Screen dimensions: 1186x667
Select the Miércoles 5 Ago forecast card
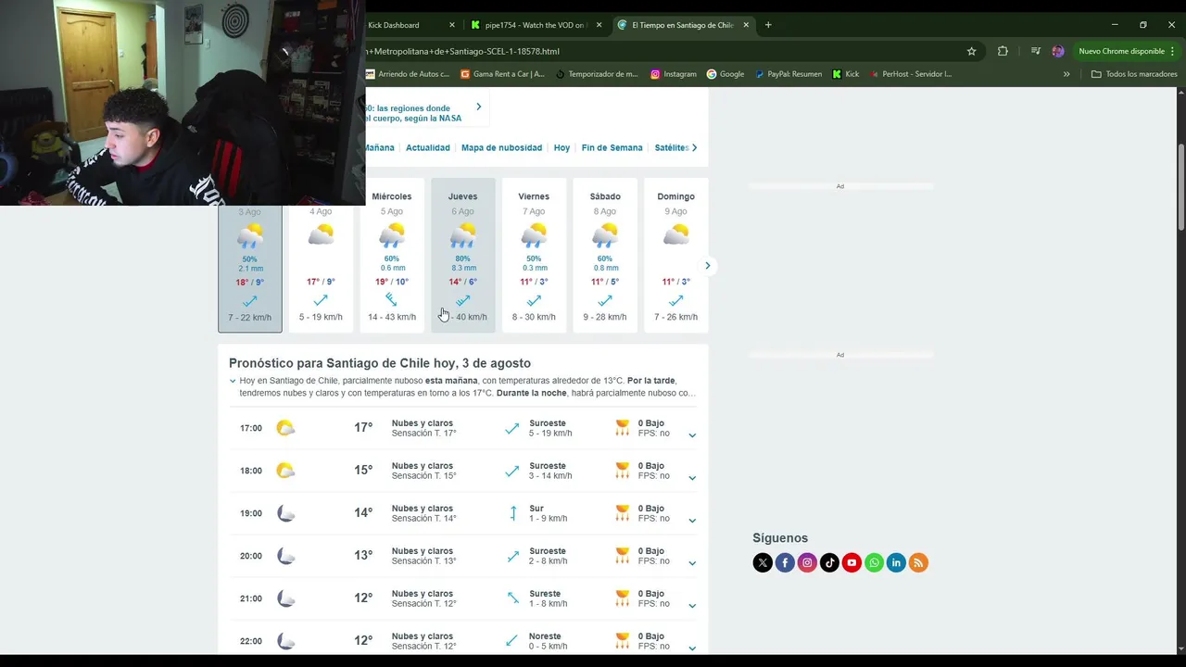[x=392, y=255]
